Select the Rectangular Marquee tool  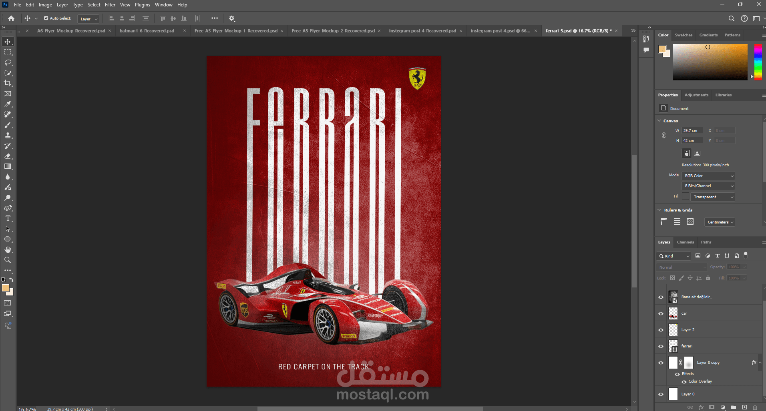[x=8, y=52]
